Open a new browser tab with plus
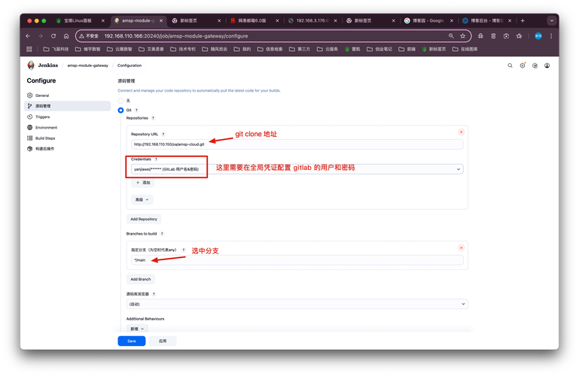 (522, 20)
